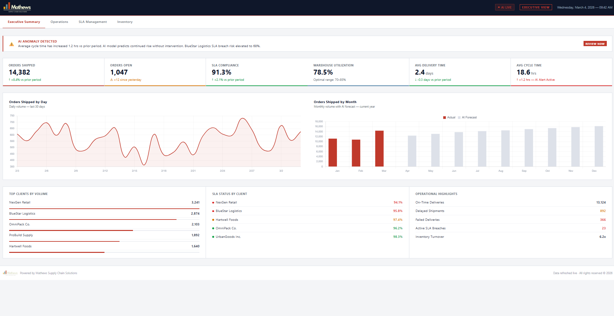Select the Orders Open 1,047 card
The height and width of the screenshot is (316, 614).
pyautogui.click(x=155, y=72)
